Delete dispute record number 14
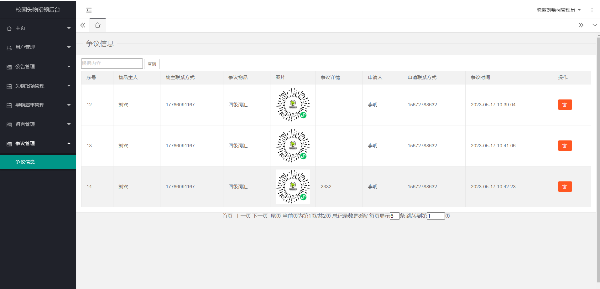The width and height of the screenshot is (600, 289). click(565, 187)
